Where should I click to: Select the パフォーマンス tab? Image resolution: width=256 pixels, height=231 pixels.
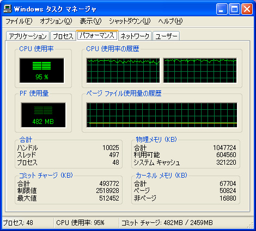click(97, 35)
